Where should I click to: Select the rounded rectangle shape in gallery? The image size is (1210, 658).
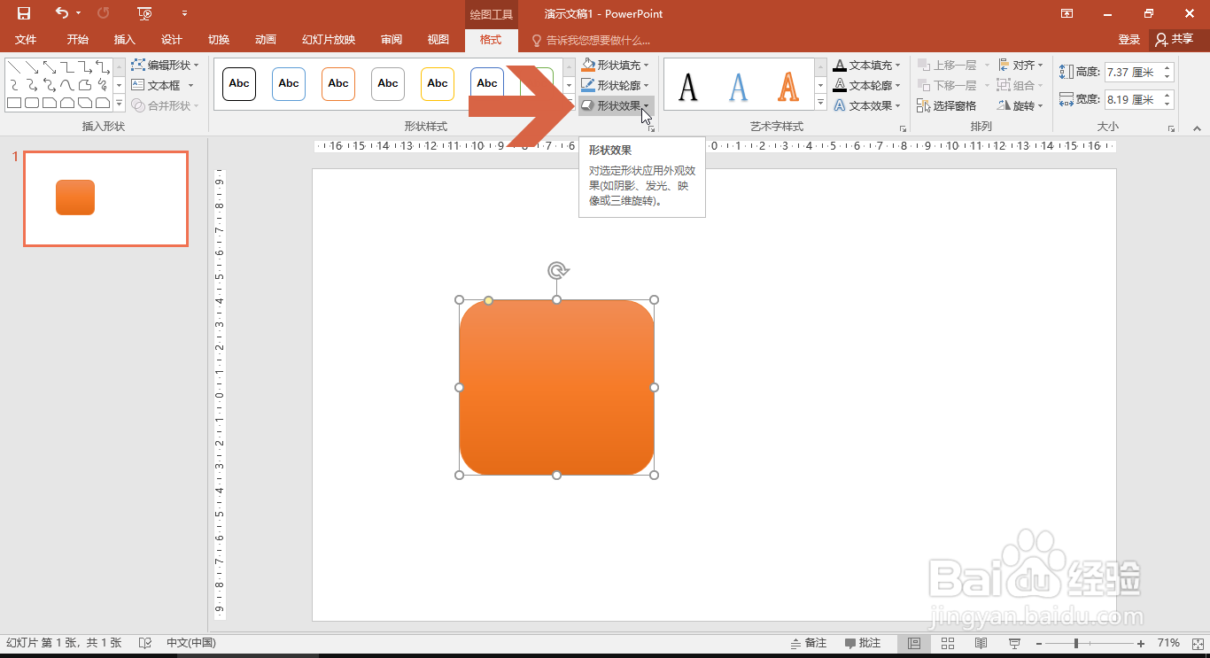tap(32, 103)
